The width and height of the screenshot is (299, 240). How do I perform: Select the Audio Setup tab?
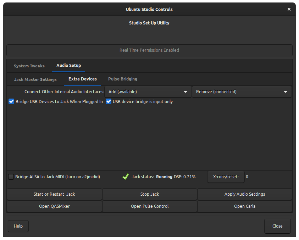pyautogui.click(x=69, y=66)
